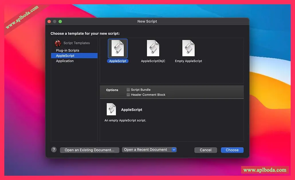Confirm the template with Choose button
The image size is (295, 180).
tap(232, 150)
